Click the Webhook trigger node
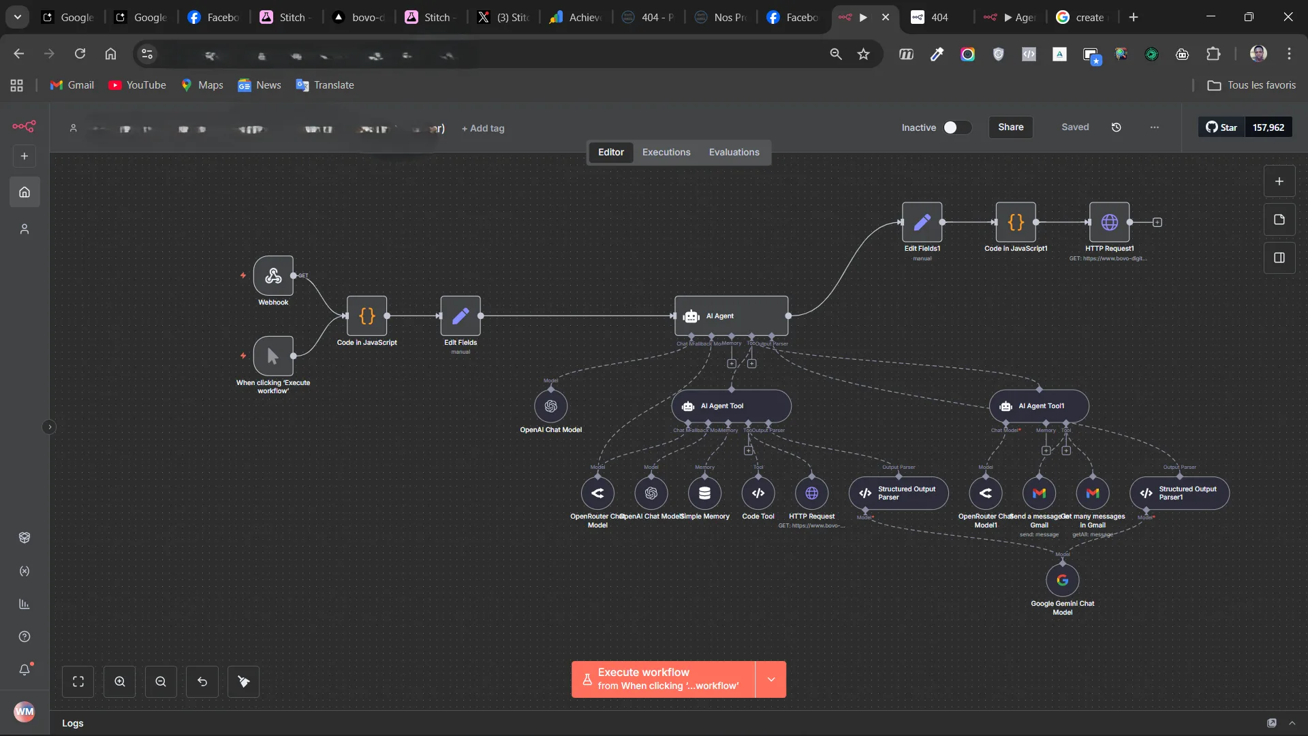Image resolution: width=1308 pixels, height=736 pixels. click(273, 275)
